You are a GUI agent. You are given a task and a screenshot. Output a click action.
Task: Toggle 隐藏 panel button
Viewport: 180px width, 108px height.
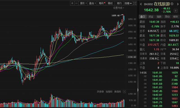click(128, 3)
